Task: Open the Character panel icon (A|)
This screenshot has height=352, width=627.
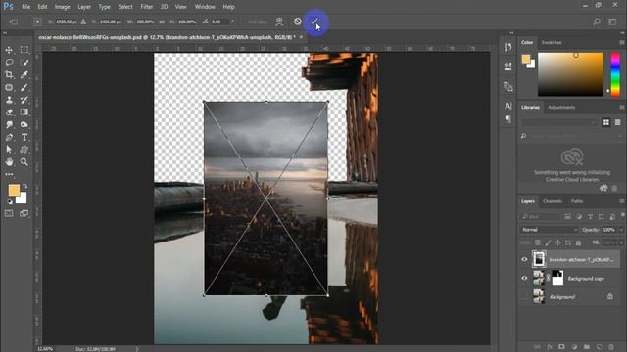Action: click(x=507, y=106)
